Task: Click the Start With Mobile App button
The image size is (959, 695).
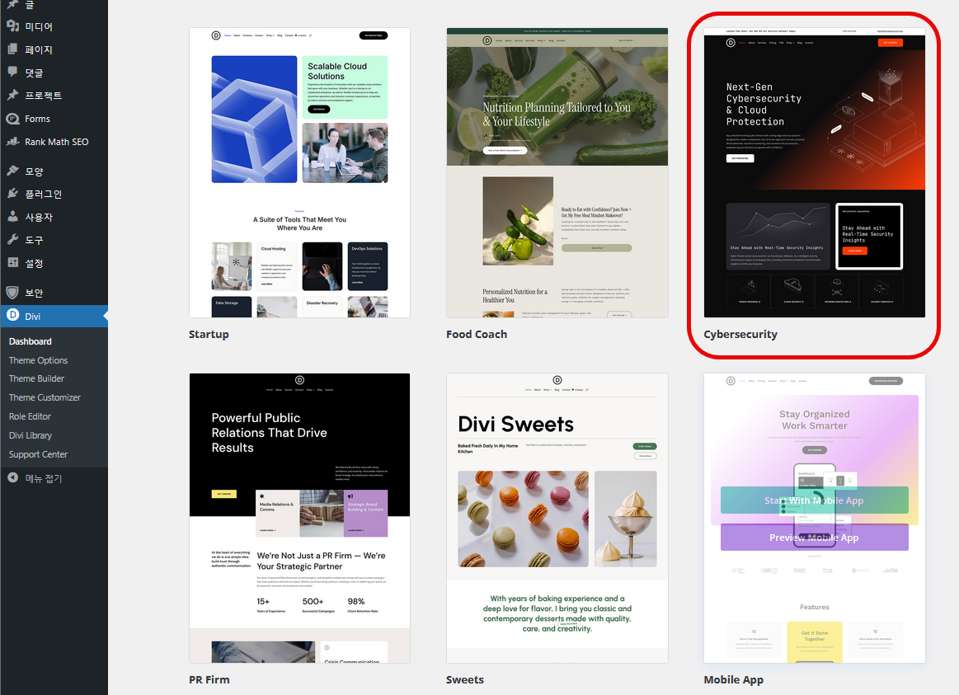Action: [815, 500]
